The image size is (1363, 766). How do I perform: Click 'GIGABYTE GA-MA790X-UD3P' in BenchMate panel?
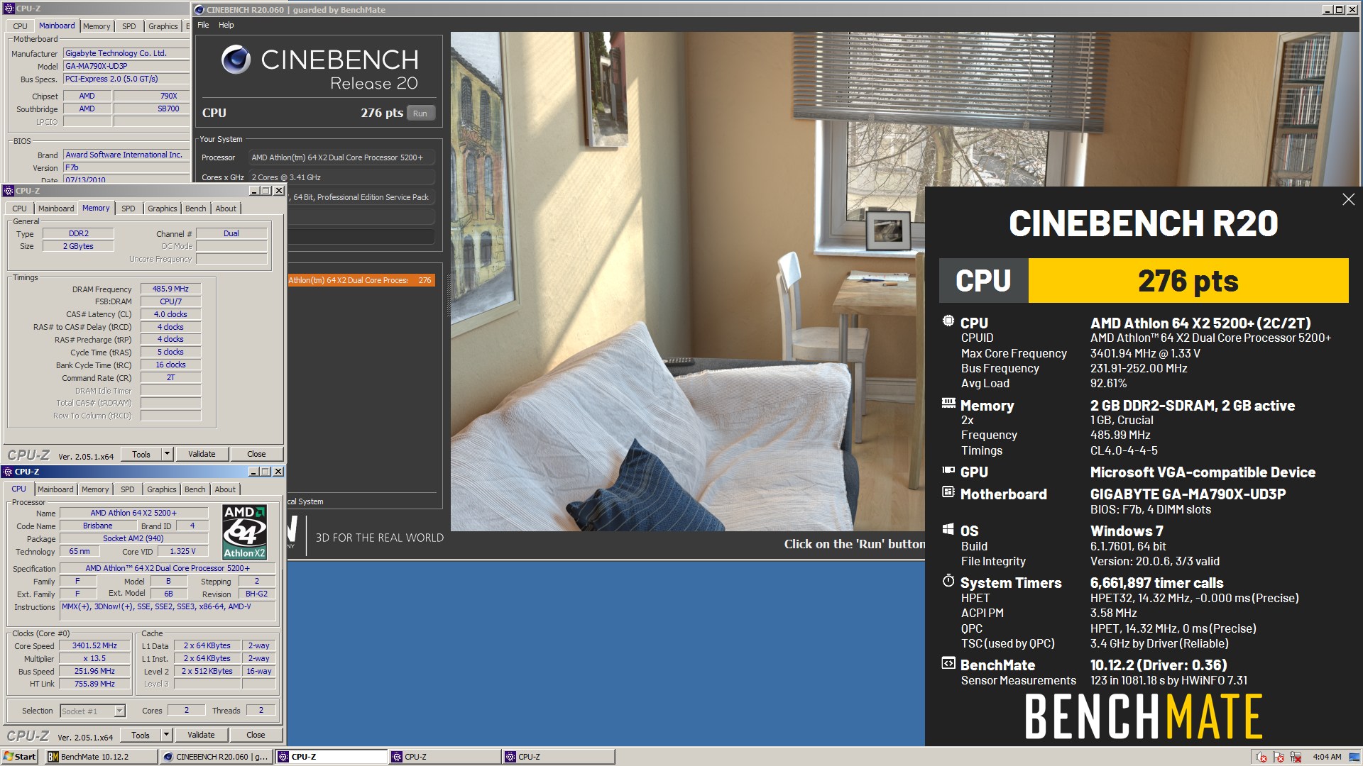(1188, 494)
